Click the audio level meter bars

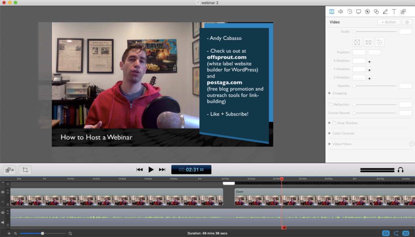(x=377, y=170)
